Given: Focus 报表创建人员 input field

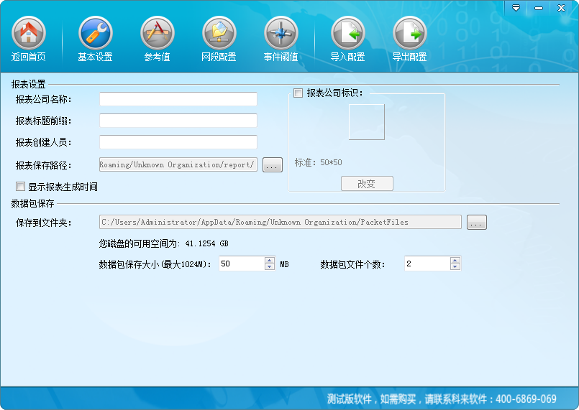Looking at the screenshot, I should click(x=178, y=142).
